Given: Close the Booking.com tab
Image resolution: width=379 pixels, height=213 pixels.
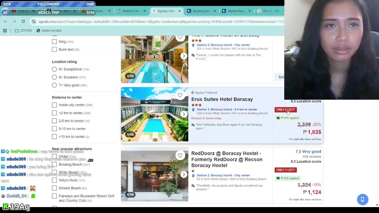Looking at the screenshot, I should tap(215, 11).
